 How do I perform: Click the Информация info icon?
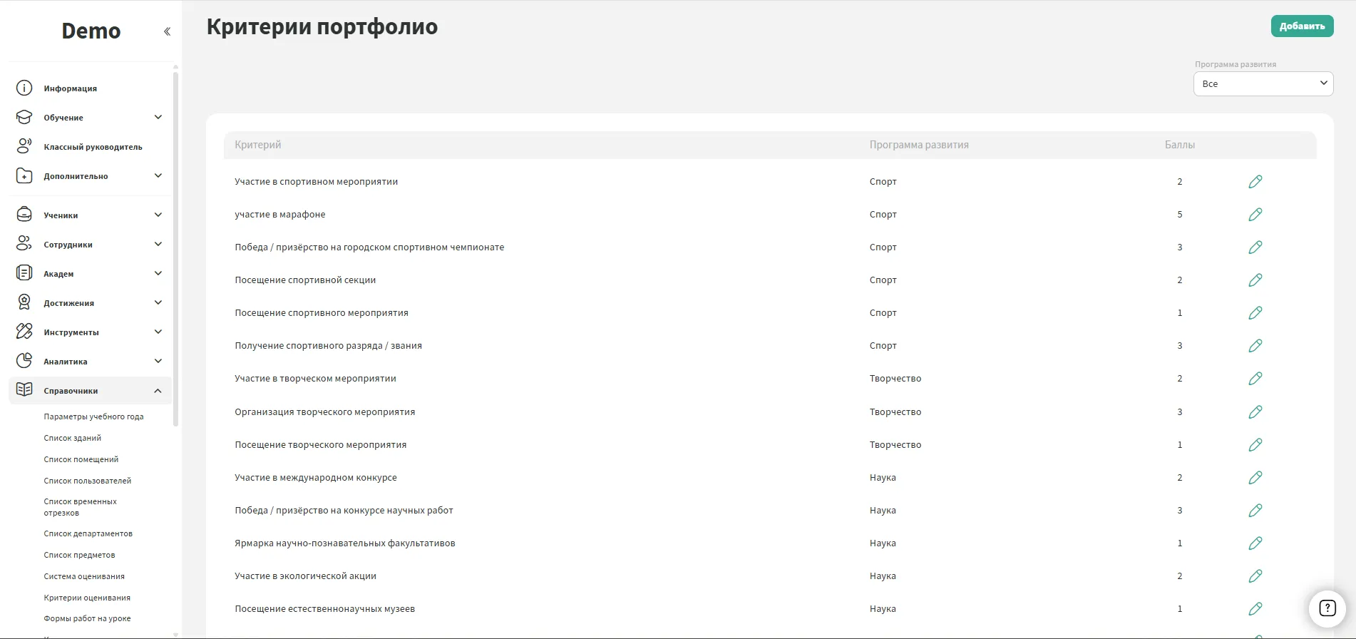(24, 88)
